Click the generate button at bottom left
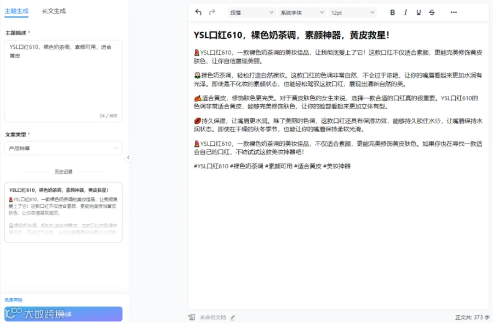The height and width of the screenshot is (323, 493). 64,314
